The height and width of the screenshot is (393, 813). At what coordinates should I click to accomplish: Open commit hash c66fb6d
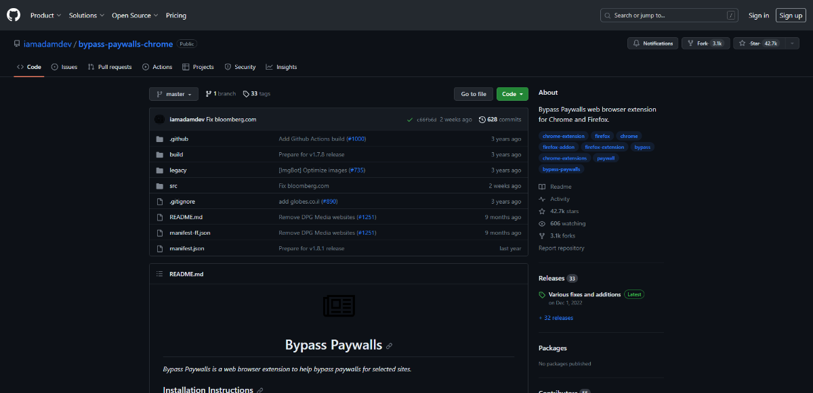pyautogui.click(x=427, y=120)
